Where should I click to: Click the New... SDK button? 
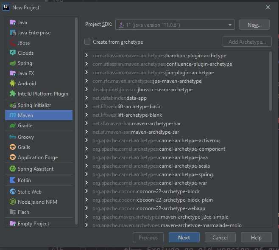[254, 25]
